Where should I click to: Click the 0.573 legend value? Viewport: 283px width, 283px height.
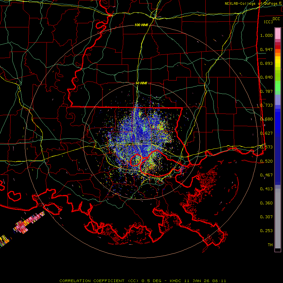(266, 147)
